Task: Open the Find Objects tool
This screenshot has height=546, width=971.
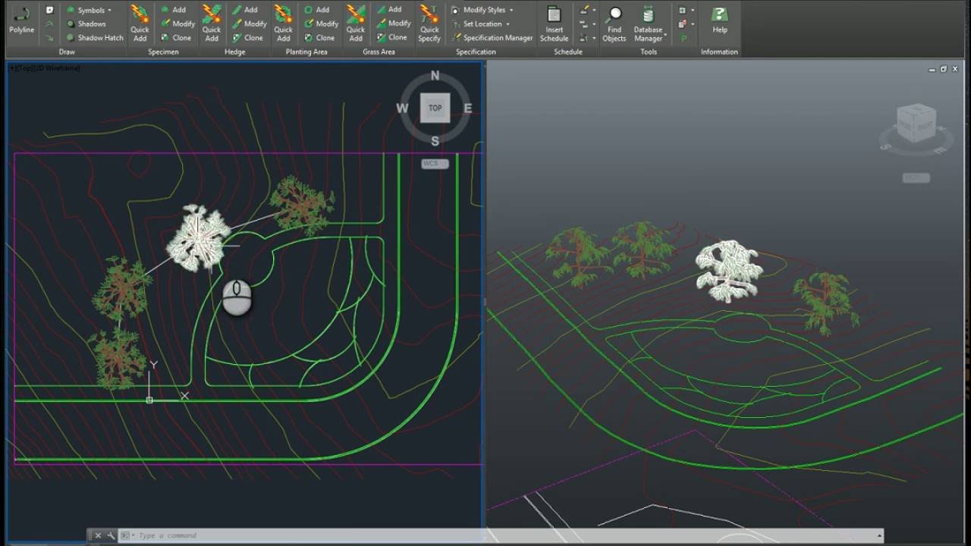Action: [614, 24]
